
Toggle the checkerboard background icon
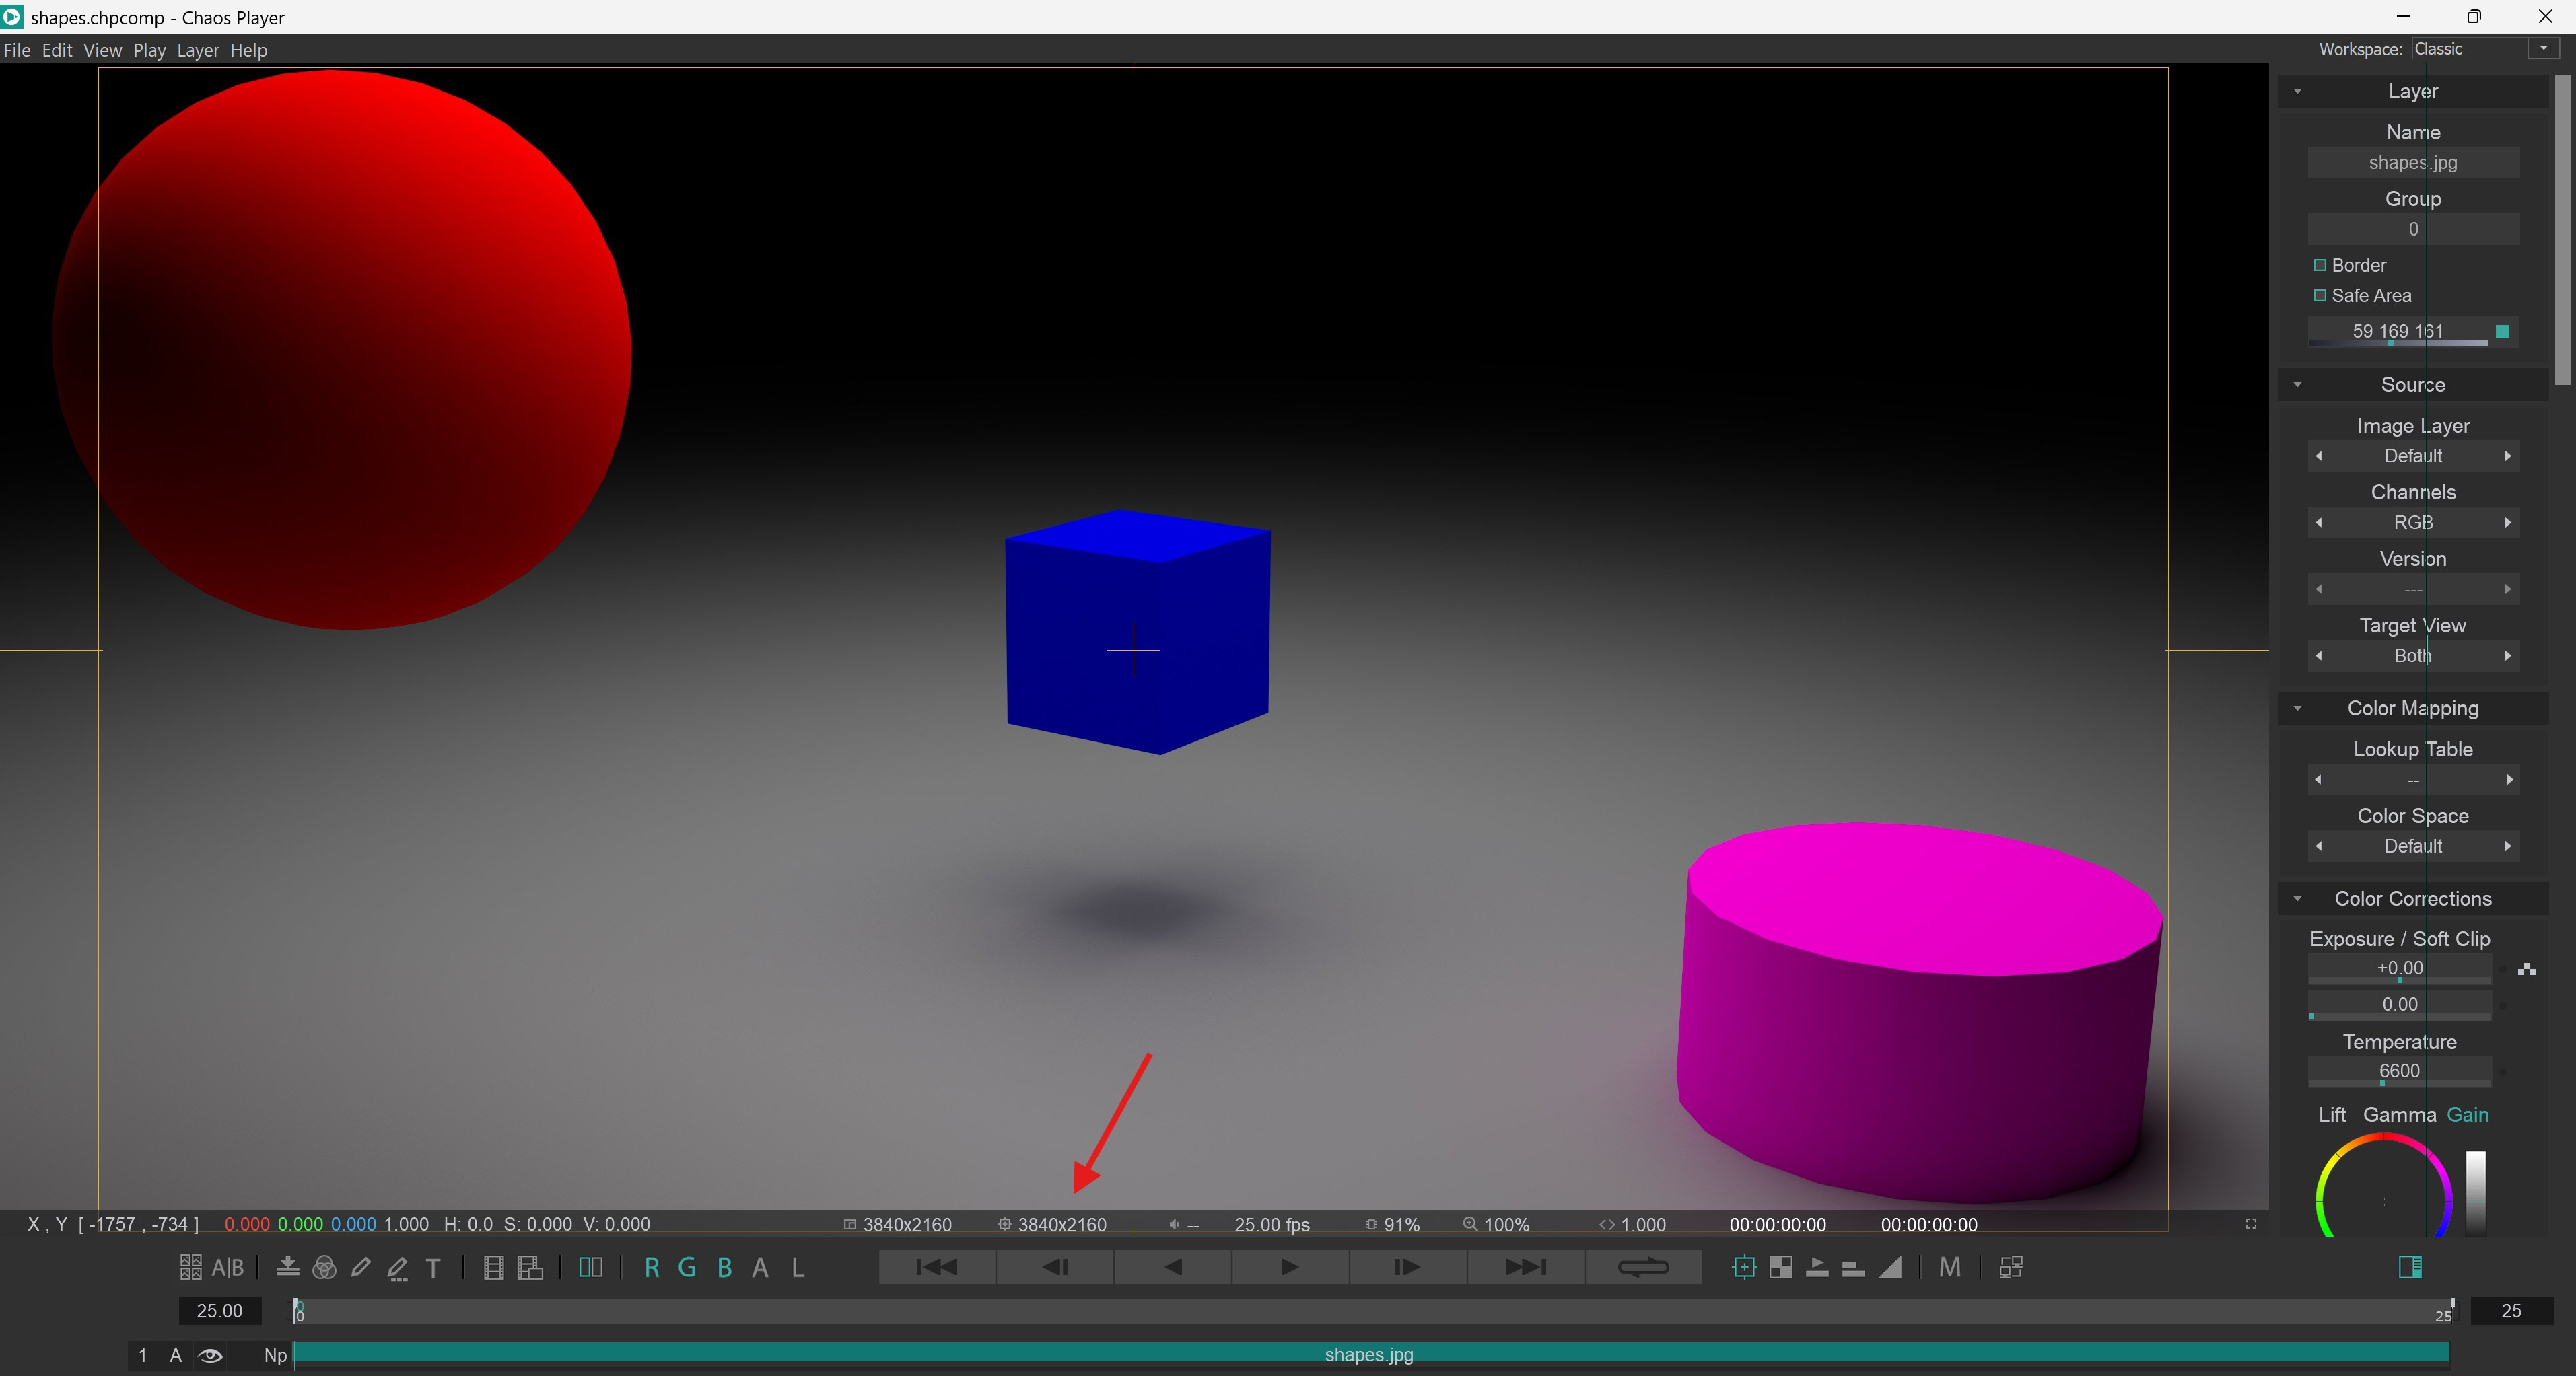pyautogui.click(x=1781, y=1267)
